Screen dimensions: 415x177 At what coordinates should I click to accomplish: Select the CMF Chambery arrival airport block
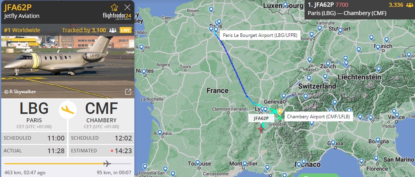(101, 115)
